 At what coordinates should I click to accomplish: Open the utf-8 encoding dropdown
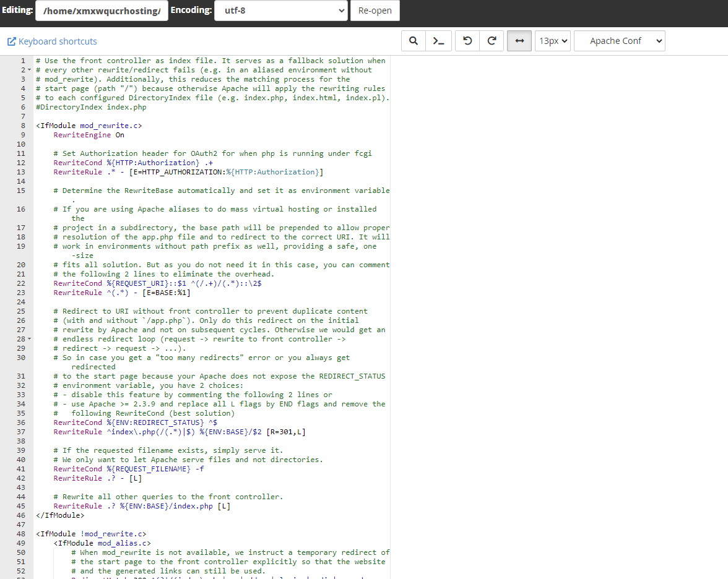281,10
